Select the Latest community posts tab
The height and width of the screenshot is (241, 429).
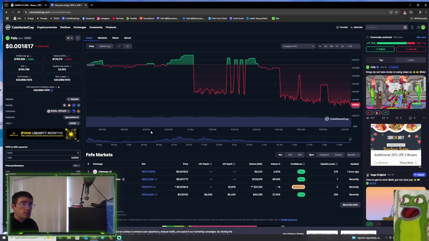tap(411, 60)
